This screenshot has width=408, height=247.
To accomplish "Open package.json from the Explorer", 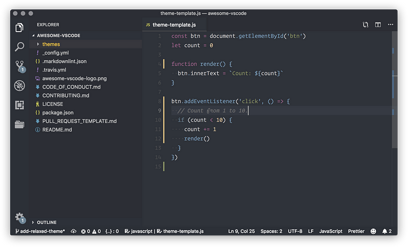I will coord(58,112).
